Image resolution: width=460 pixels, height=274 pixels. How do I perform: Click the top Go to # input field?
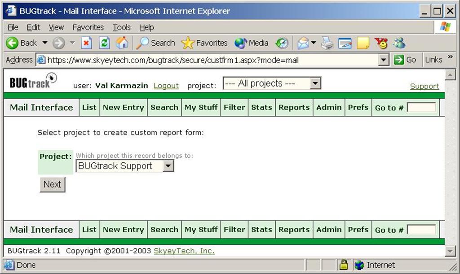tap(421, 108)
